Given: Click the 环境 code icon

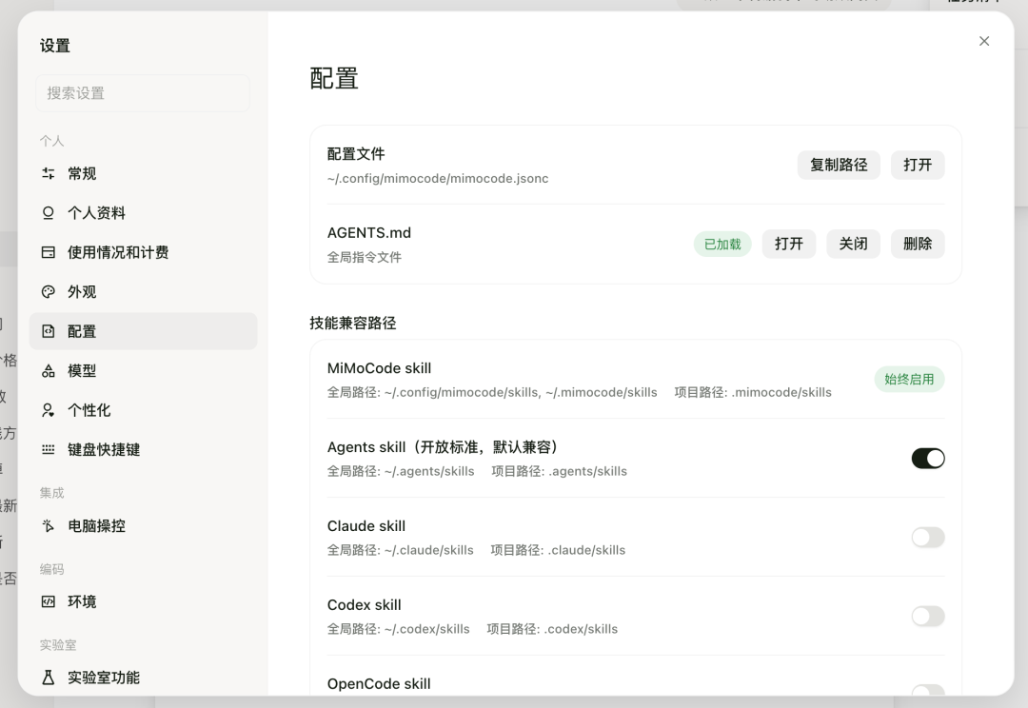Looking at the screenshot, I should (48, 601).
